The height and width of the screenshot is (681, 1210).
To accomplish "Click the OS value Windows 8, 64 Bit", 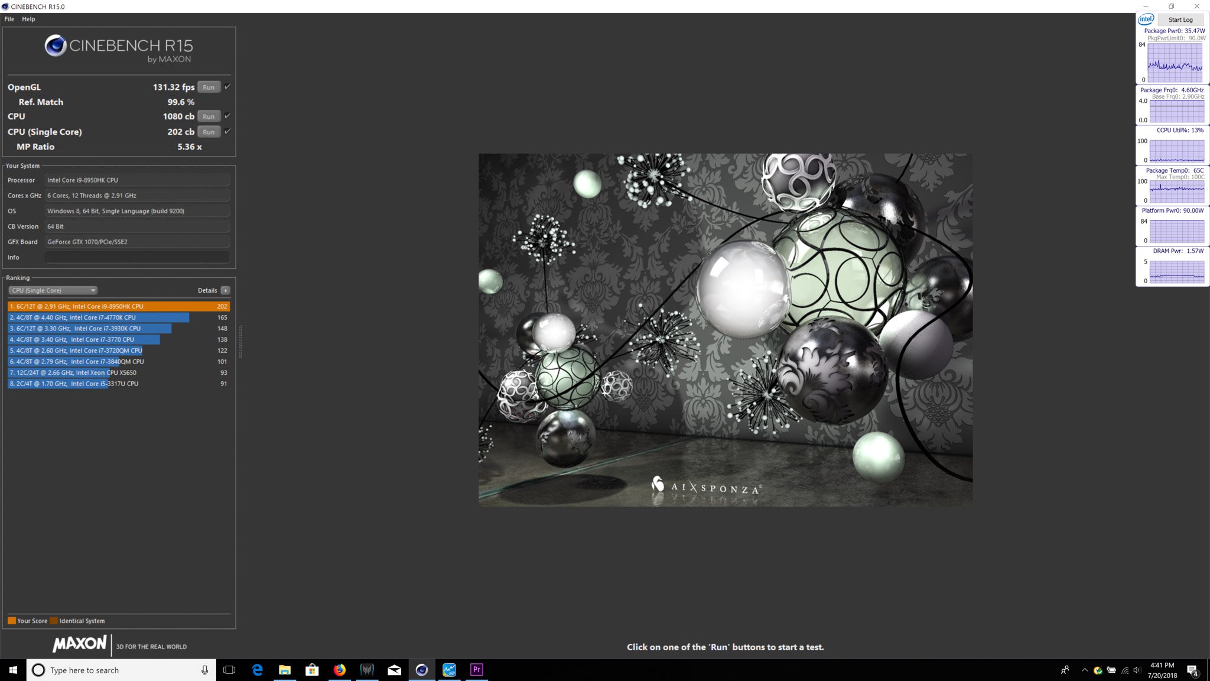I will click(137, 211).
